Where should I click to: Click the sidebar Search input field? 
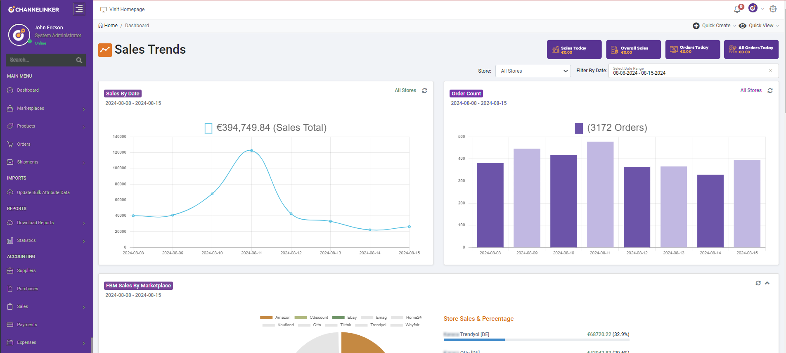40,60
